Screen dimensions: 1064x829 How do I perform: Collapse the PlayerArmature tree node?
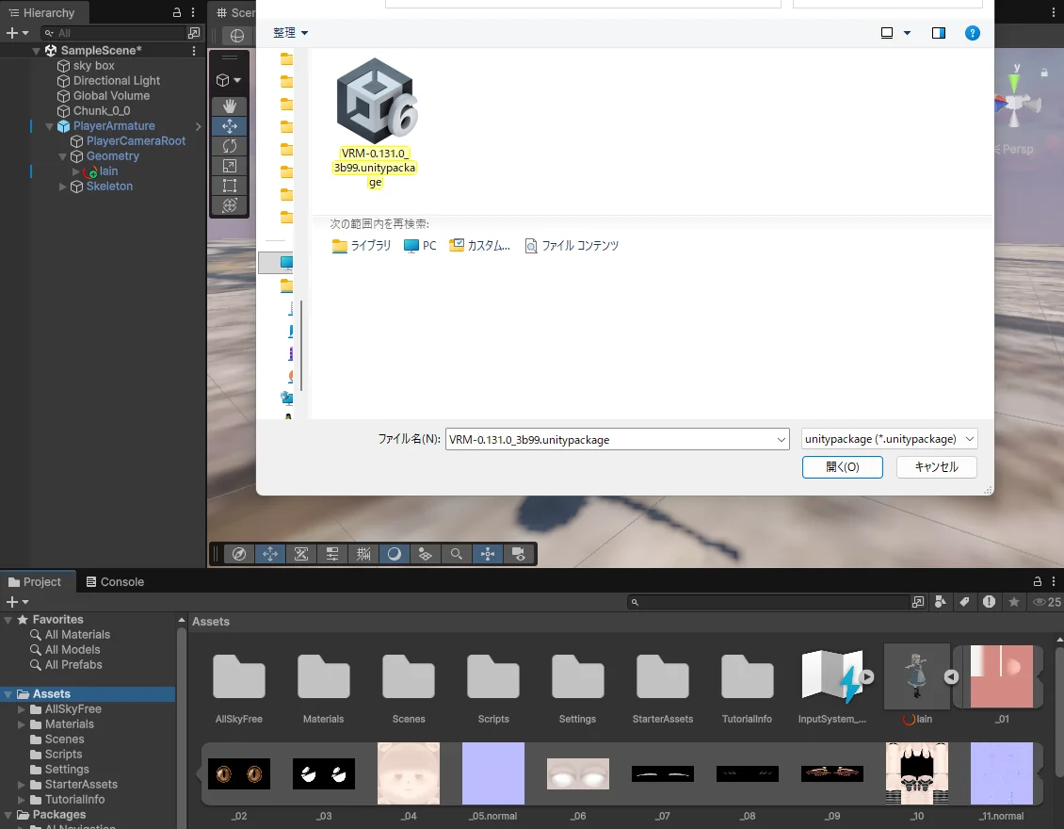50,126
